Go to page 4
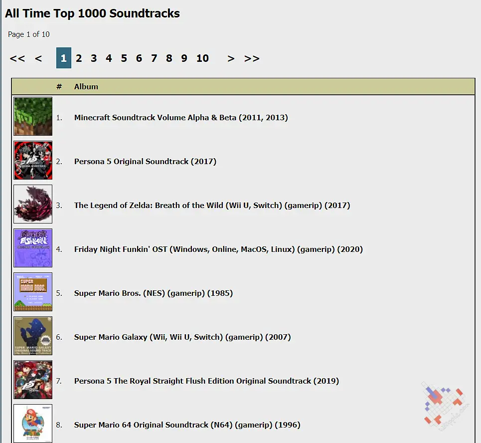 (x=109, y=58)
